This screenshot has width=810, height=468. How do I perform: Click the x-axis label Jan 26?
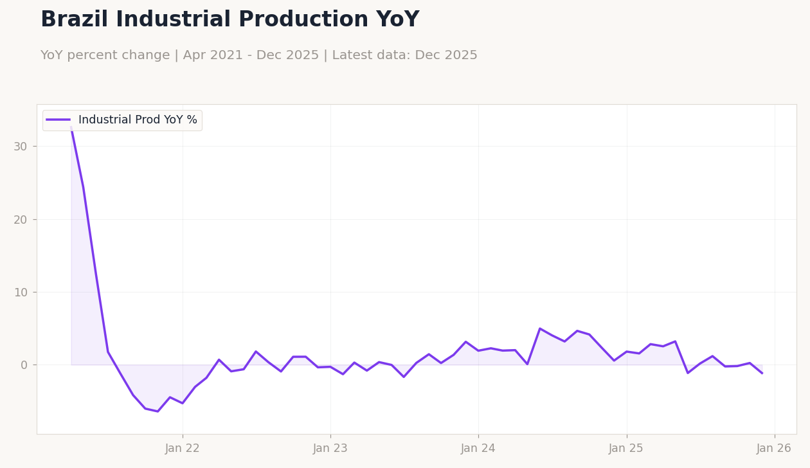(774, 449)
